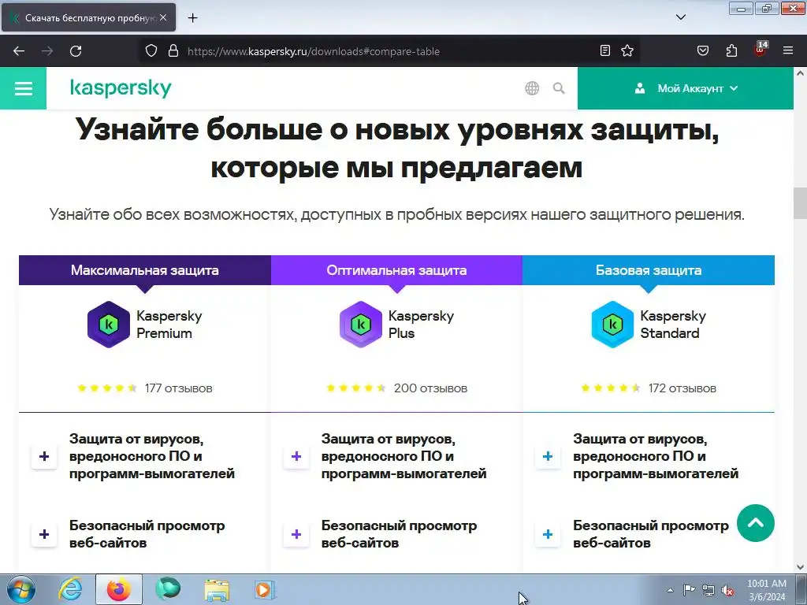Select the Оптимальная защита column header
The image size is (807, 605).
[396, 270]
